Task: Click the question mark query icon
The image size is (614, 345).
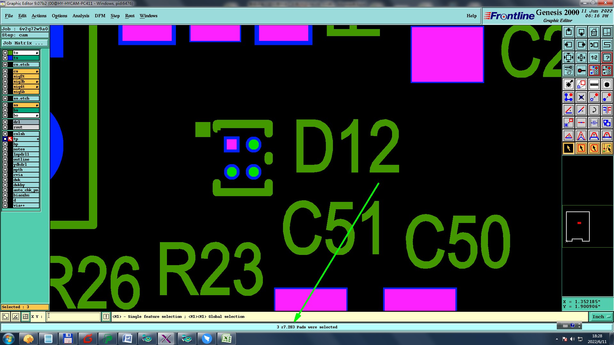Action: [607, 57]
